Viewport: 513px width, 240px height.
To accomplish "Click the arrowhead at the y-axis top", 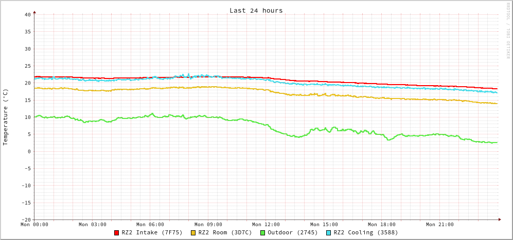I will 34,11.
